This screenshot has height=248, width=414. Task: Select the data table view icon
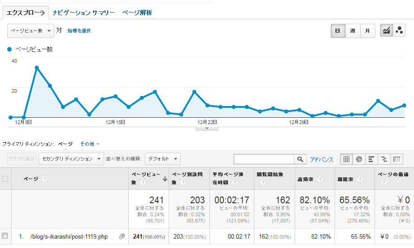[x=347, y=159]
